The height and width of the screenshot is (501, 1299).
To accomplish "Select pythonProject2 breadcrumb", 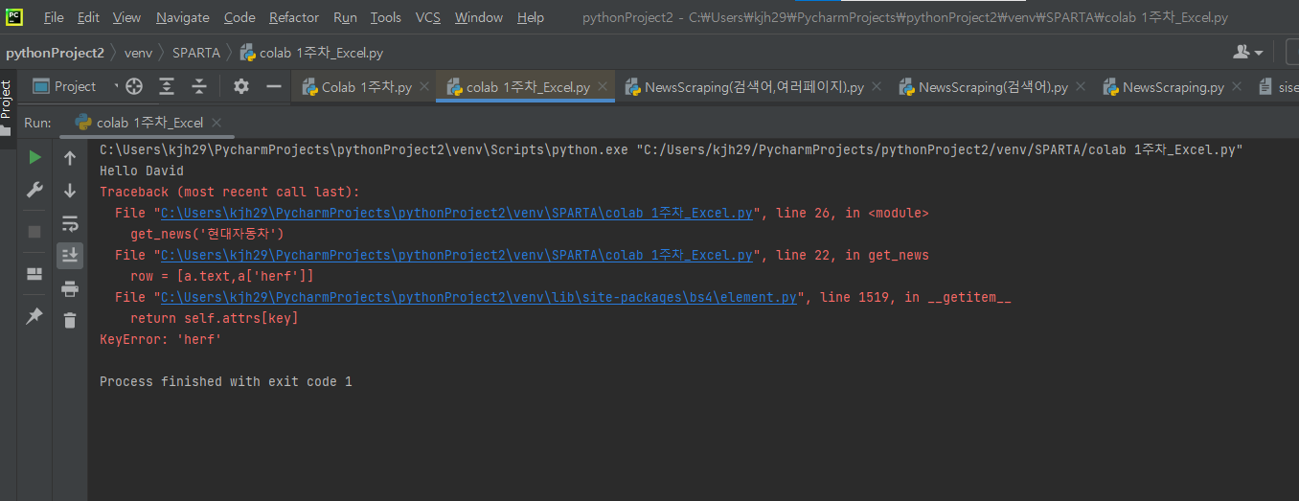I will coord(55,53).
